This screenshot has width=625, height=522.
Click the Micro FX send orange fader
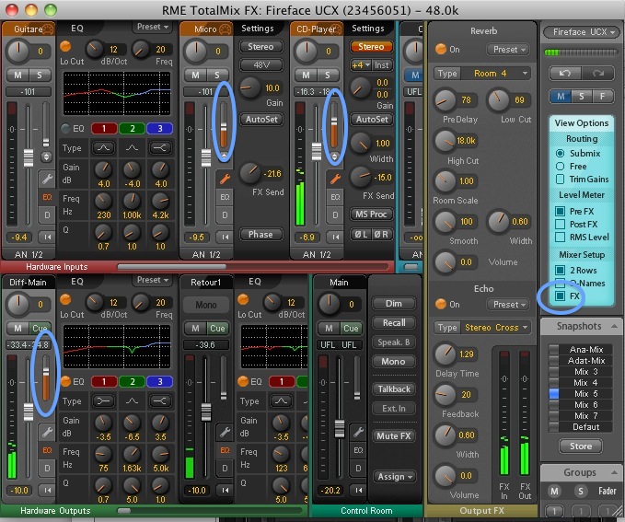coord(224,128)
